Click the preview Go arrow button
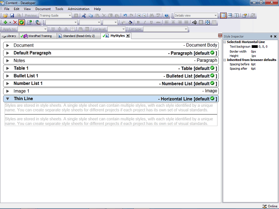 click(76, 16)
